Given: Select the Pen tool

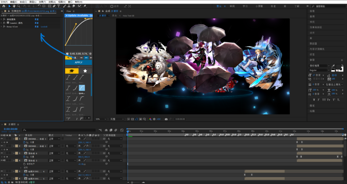Looking at the screenshot, I should click(x=54, y=6).
